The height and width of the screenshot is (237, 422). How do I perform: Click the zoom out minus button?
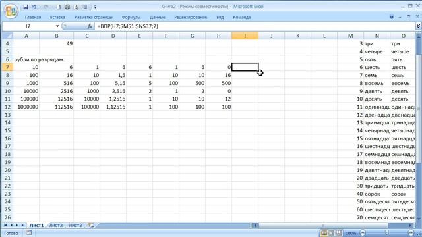tap(363, 233)
